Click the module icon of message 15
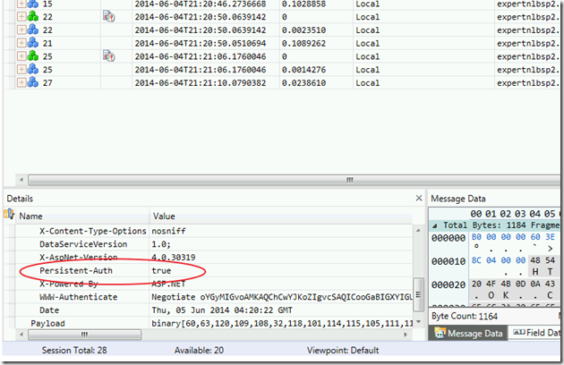Screen dimensions: 564x365 pyautogui.click(x=30, y=4)
